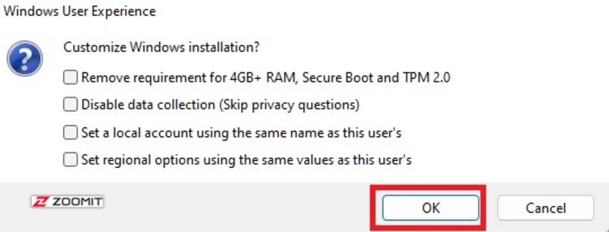Toggle the Set regional options checkbox
The height and width of the screenshot is (232, 609).
[70, 159]
